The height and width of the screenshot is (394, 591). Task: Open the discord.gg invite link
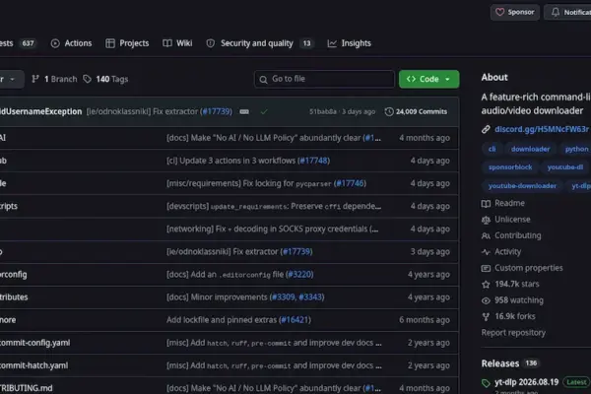pyautogui.click(x=542, y=129)
